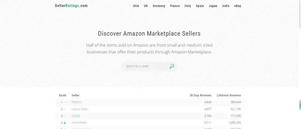Open the Utopia Deals seller link
Viewport: 301px width, 129px height.
(x=80, y=109)
